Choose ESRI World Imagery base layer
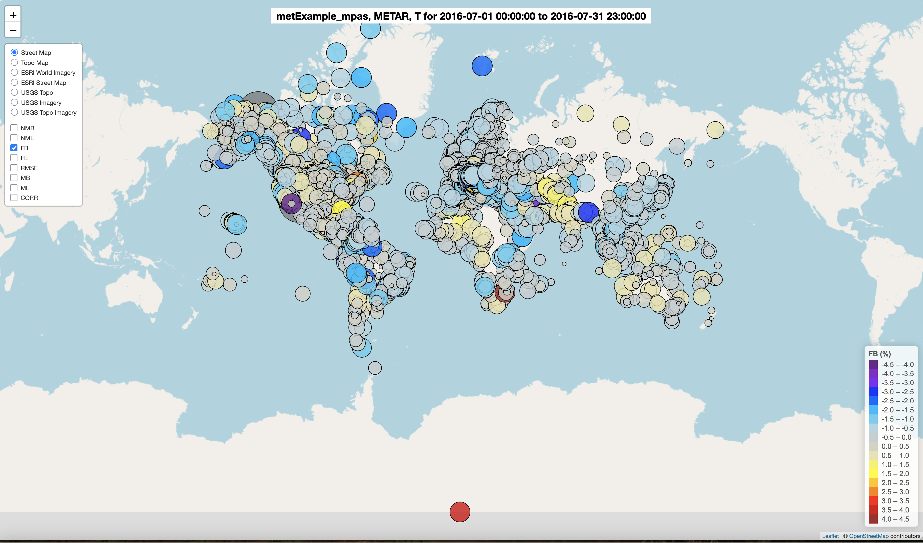Screen dimensions: 923x543 [x=14, y=72]
